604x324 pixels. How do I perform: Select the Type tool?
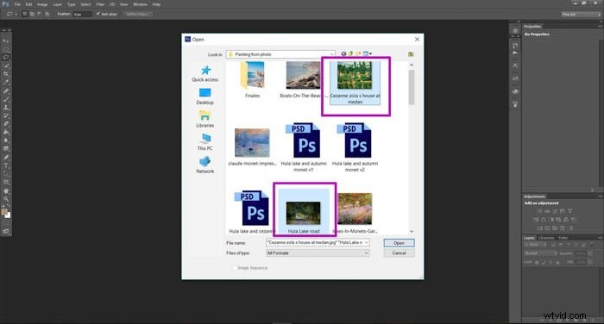pos(6,165)
